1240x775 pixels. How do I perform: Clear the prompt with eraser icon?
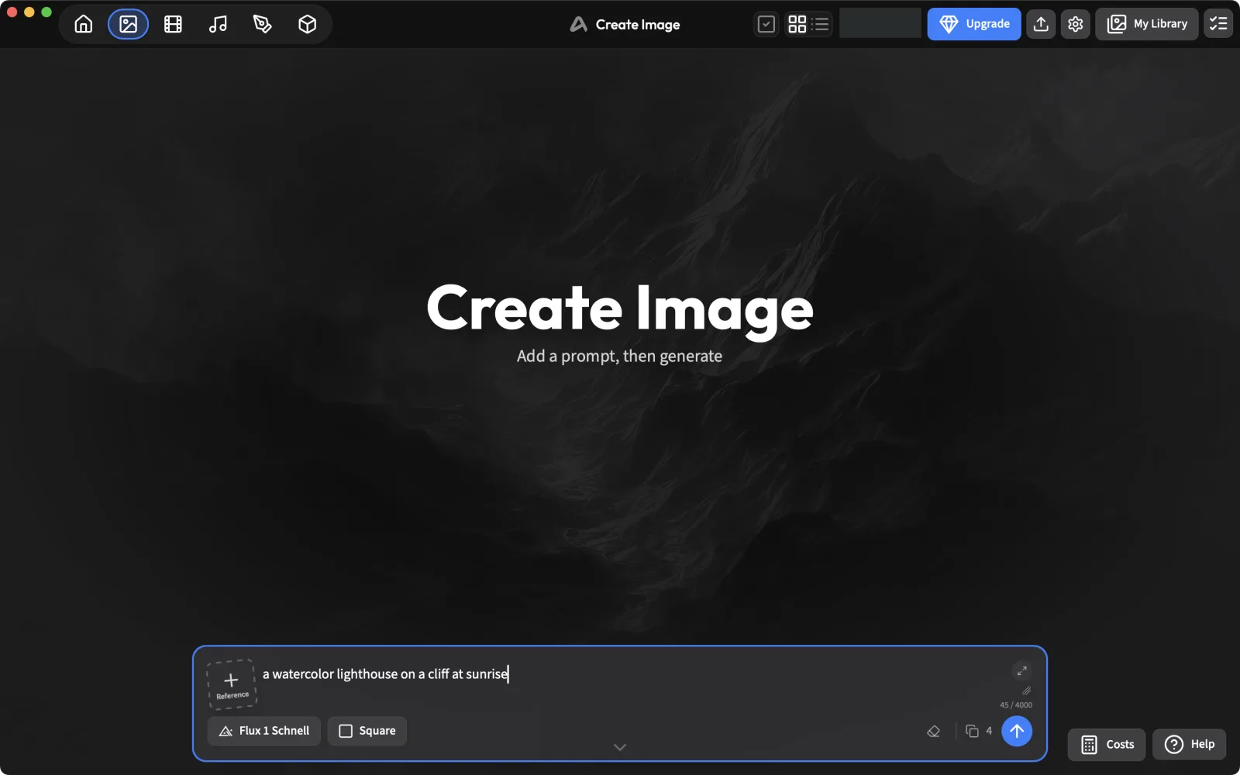[934, 731]
